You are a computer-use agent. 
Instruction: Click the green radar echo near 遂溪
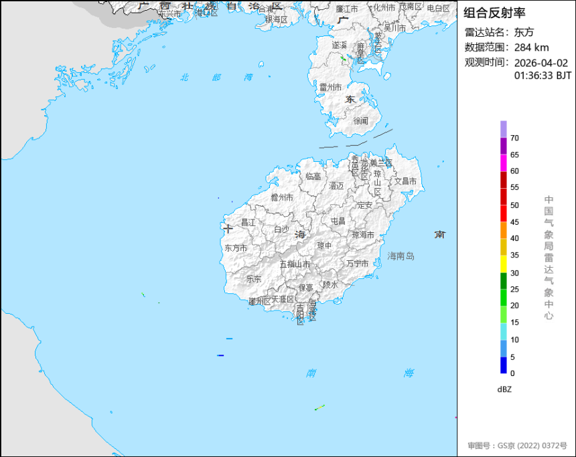coord(344,58)
